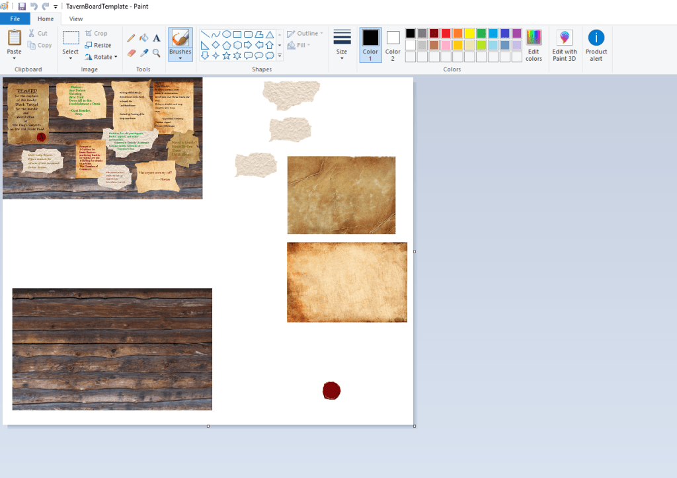Viewport: 677px width, 478px height.
Task: Choose the Eraser tool
Action: pos(132,53)
